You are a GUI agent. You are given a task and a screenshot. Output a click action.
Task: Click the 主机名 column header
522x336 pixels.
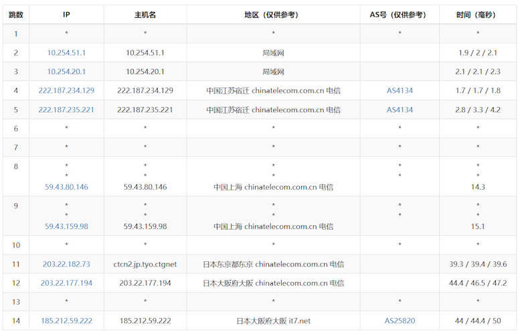coord(145,15)
